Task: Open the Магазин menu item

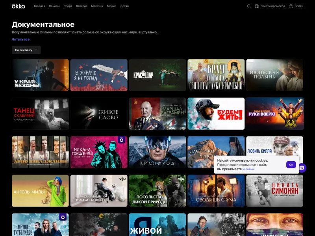Action: (97, 6)
